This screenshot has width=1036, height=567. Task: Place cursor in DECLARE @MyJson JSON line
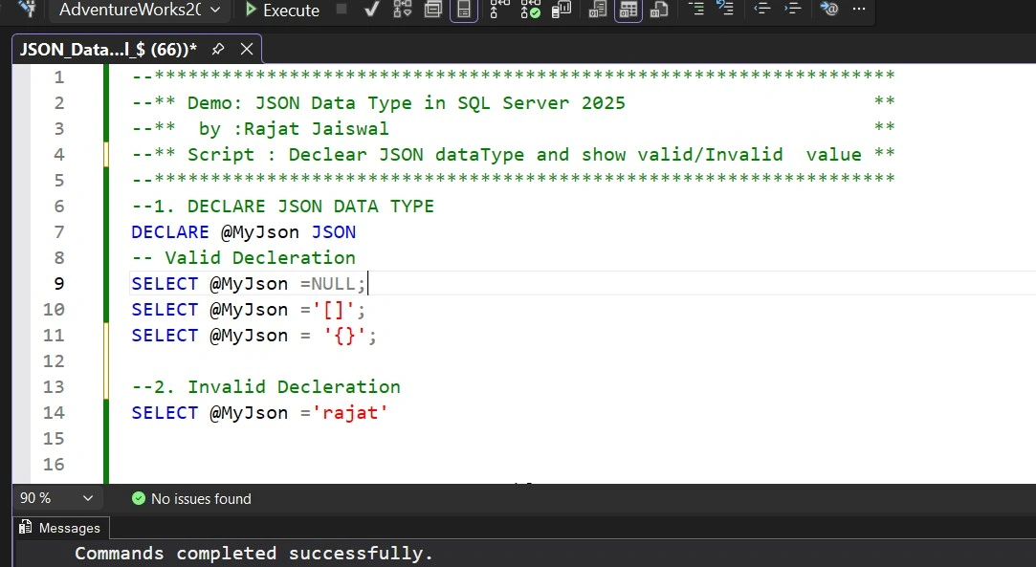(x=243, y=232)
